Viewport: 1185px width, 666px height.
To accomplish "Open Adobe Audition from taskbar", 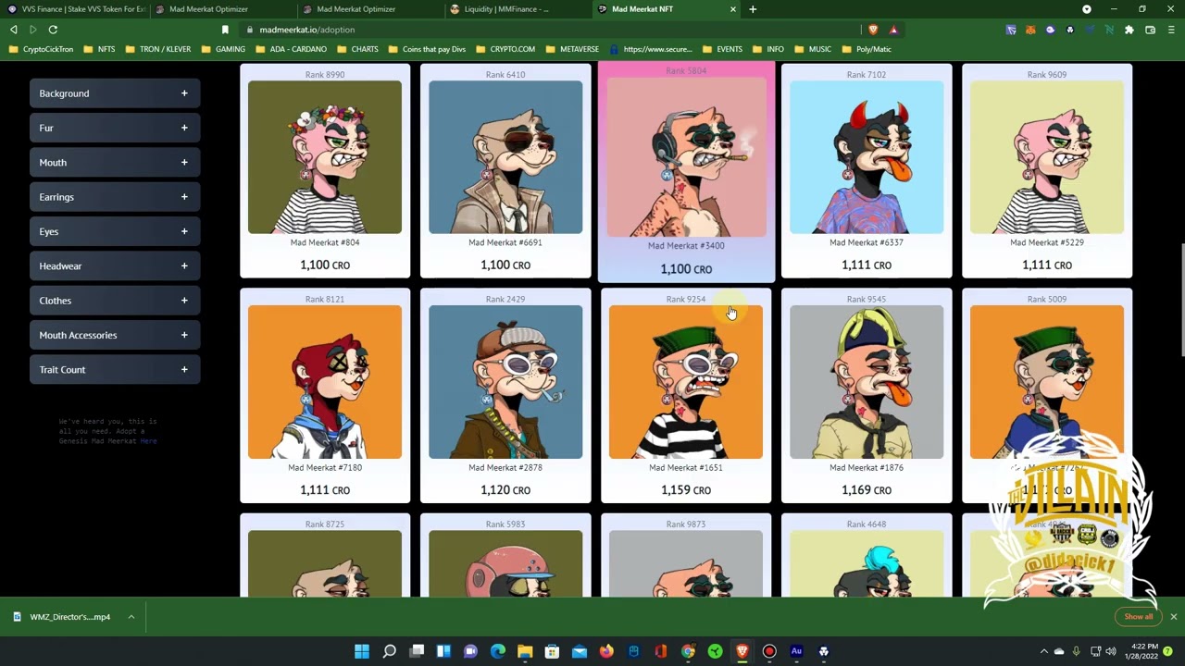I will pyautogui.click(x=796, y=651).
